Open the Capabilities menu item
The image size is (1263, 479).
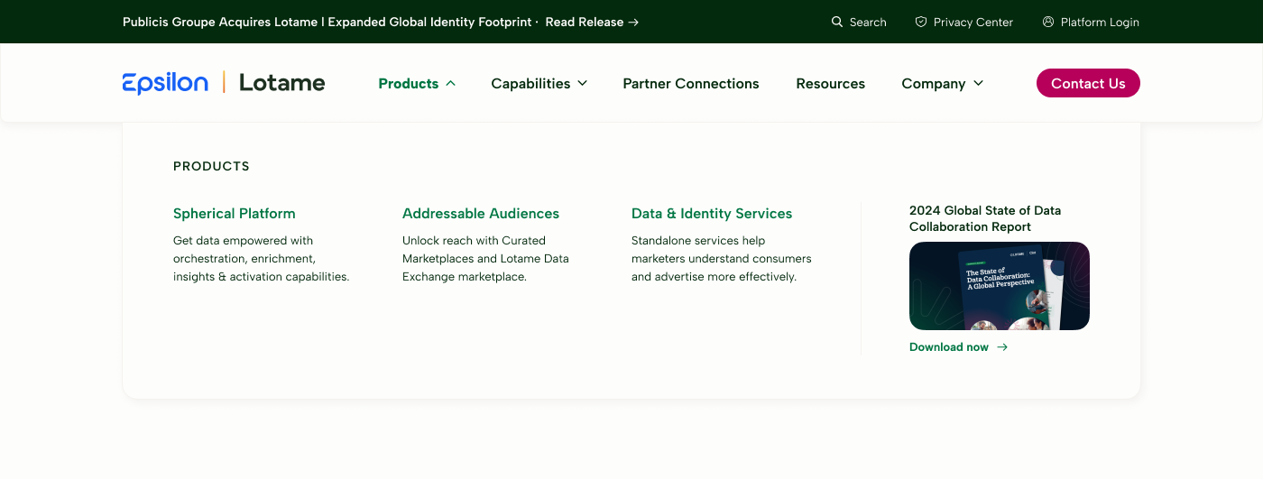[x=530, y=83]
